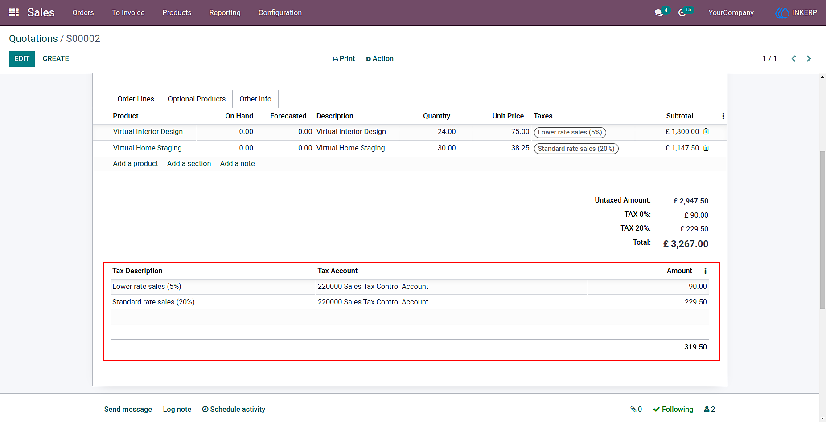
Task: Open Virtual Interior Design product link
Action: tap(148, 132)
